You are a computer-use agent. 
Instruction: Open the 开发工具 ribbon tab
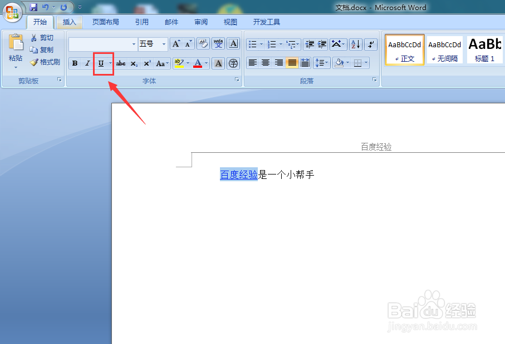pos(266,22)
